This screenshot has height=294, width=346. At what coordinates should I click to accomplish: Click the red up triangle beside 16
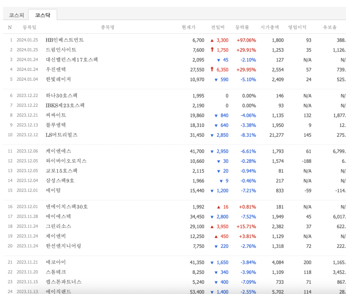coord(218,207)
